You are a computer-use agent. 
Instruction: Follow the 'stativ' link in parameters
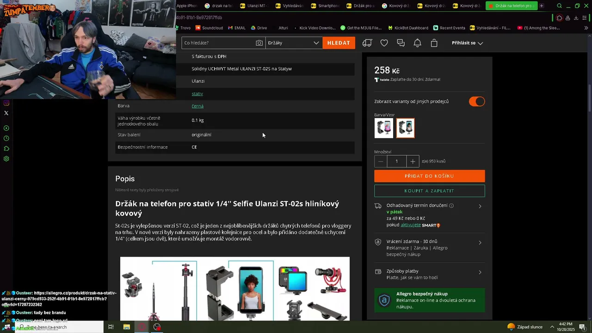197,94
